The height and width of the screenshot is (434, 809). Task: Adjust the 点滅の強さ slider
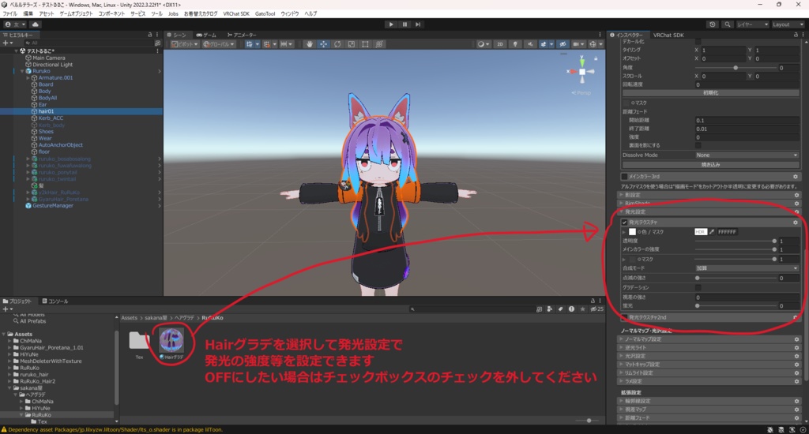[735, 278]
